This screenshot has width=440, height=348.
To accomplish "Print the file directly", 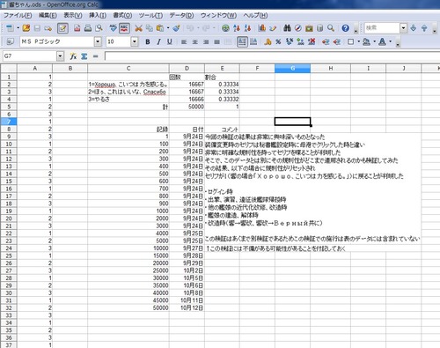I will point(88,28).
